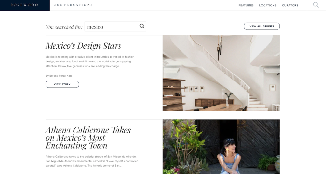Open the Athena Calderone courtyard photo
Screen dimensions: 326x174
coord(221,147)
